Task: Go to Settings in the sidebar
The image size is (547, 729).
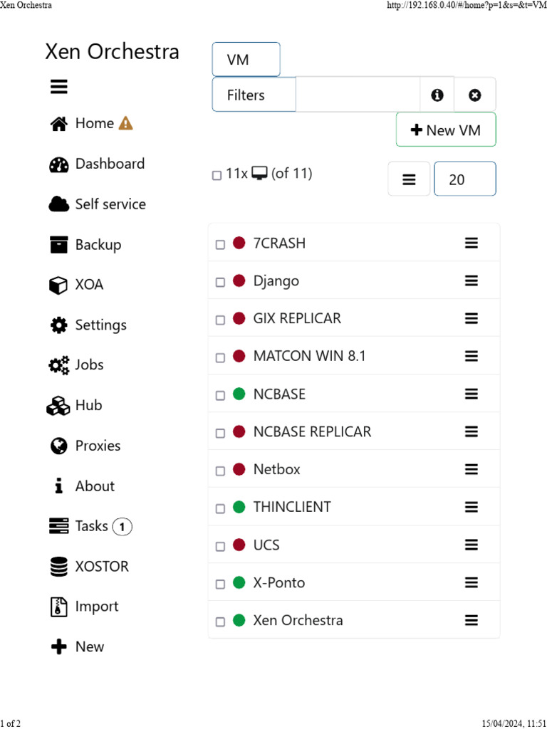Action: pos(100,325)
